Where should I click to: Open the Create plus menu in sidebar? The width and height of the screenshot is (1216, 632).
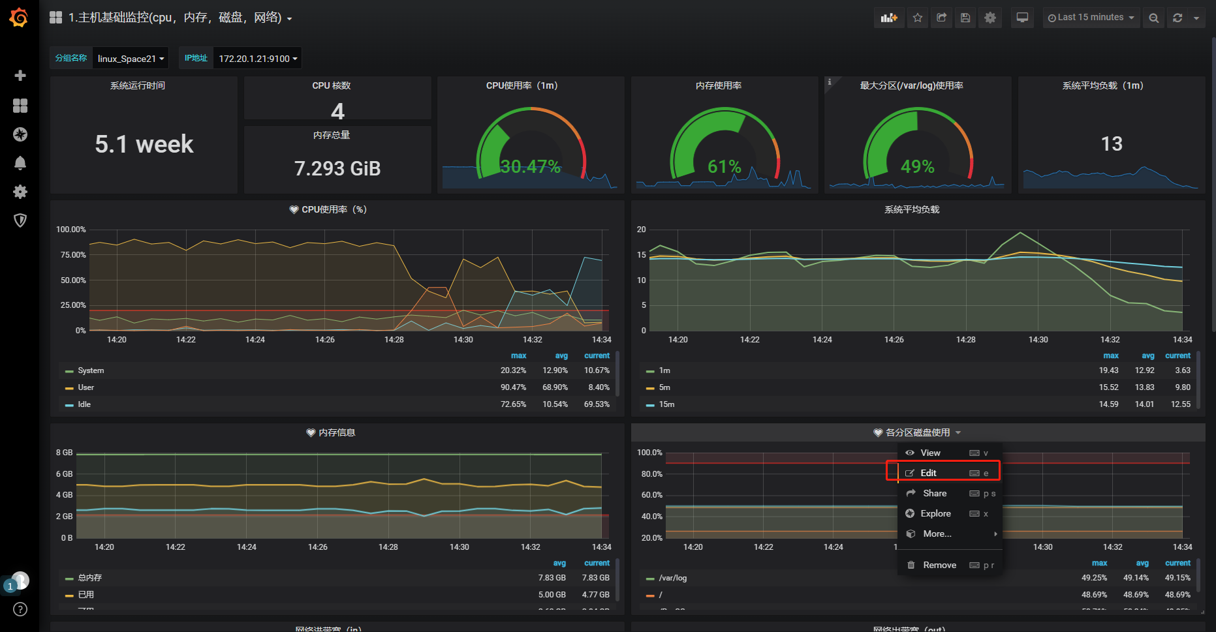tap(20, 76)
